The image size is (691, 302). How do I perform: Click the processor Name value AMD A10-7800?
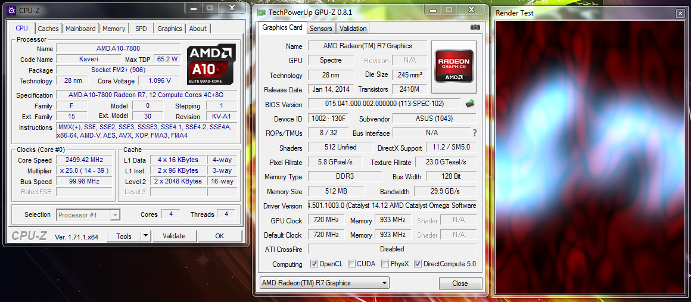(118, 48)
